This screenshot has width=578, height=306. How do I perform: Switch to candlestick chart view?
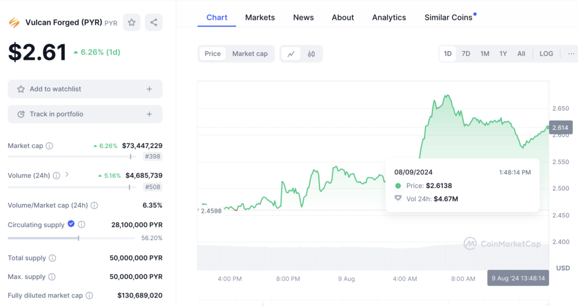click(312, 54)
